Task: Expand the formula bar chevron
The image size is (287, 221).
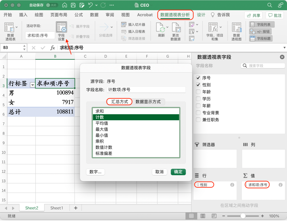Action: click(x=284, y=48)
